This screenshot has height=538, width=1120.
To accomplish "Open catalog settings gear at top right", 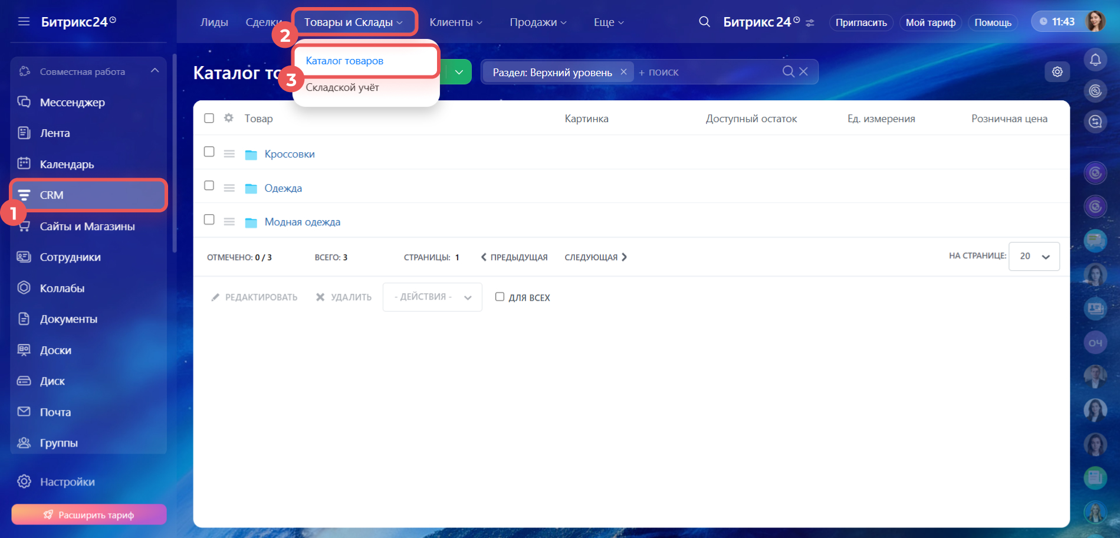I will point(1057,72).
